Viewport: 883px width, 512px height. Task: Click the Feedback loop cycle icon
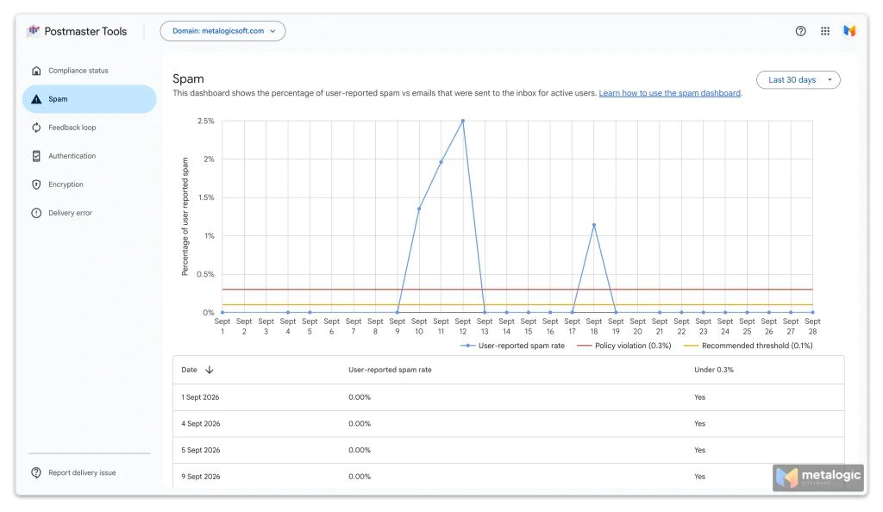[36, 128]
